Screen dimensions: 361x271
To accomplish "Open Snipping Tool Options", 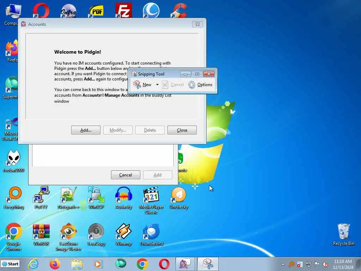I will point(200,85).
